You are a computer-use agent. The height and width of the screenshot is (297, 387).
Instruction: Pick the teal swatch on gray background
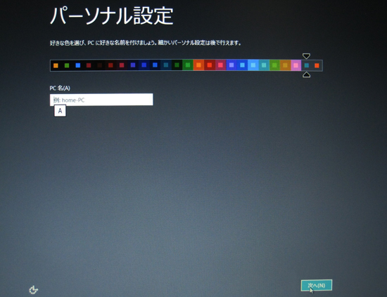point(307,65)
